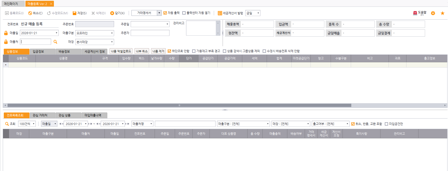Open the 매장 본사매장 dropdown

[112, 42]
